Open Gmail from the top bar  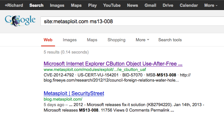click(150, 5)
